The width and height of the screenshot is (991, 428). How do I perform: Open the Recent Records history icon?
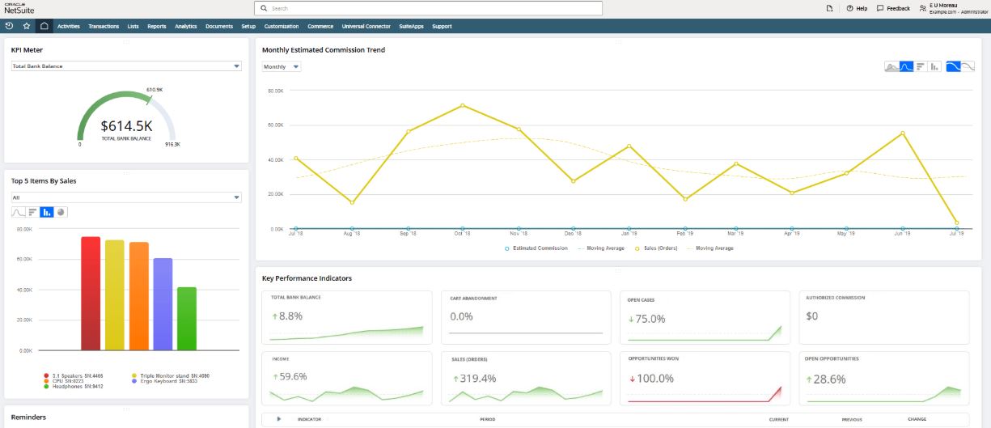tap(9, 26)
